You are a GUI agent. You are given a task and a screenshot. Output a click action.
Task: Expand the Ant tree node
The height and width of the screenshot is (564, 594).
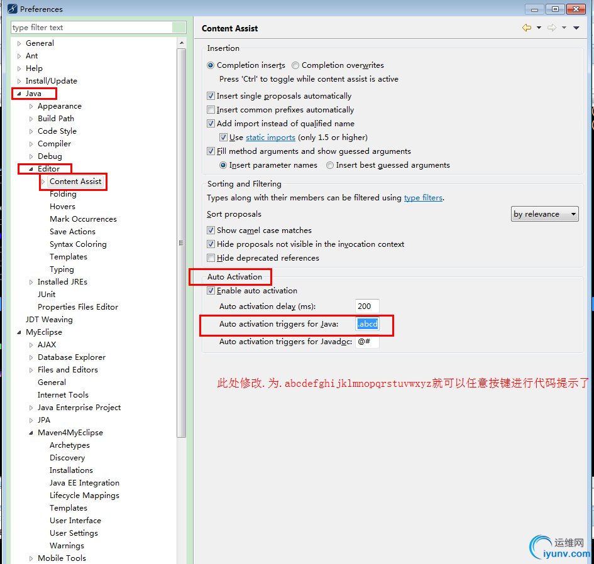coord(19,56)
